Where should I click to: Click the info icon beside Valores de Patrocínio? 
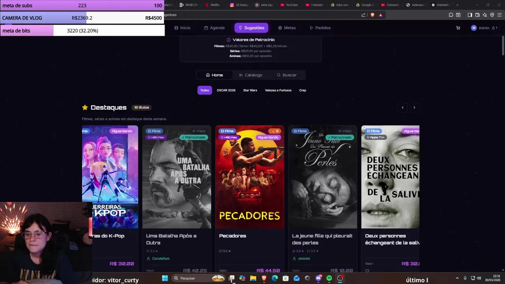tap(228, 40)
